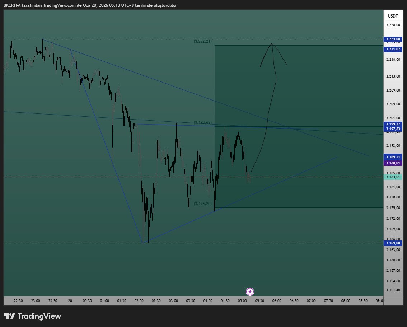
Task: Click the 07:30 time axis label
Action: pyautogui.click(x=328, y=300)
